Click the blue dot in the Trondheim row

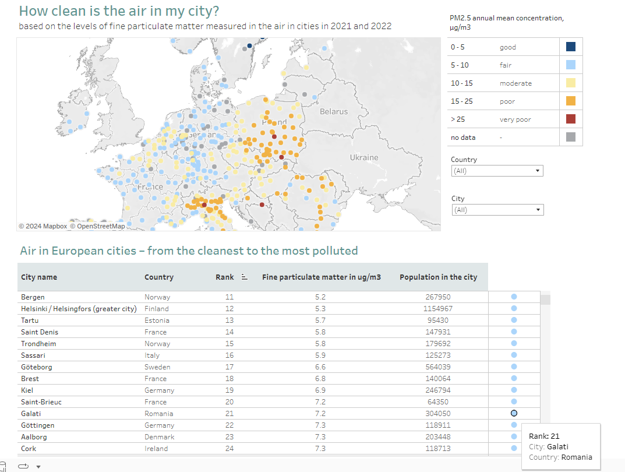[514, 343]
